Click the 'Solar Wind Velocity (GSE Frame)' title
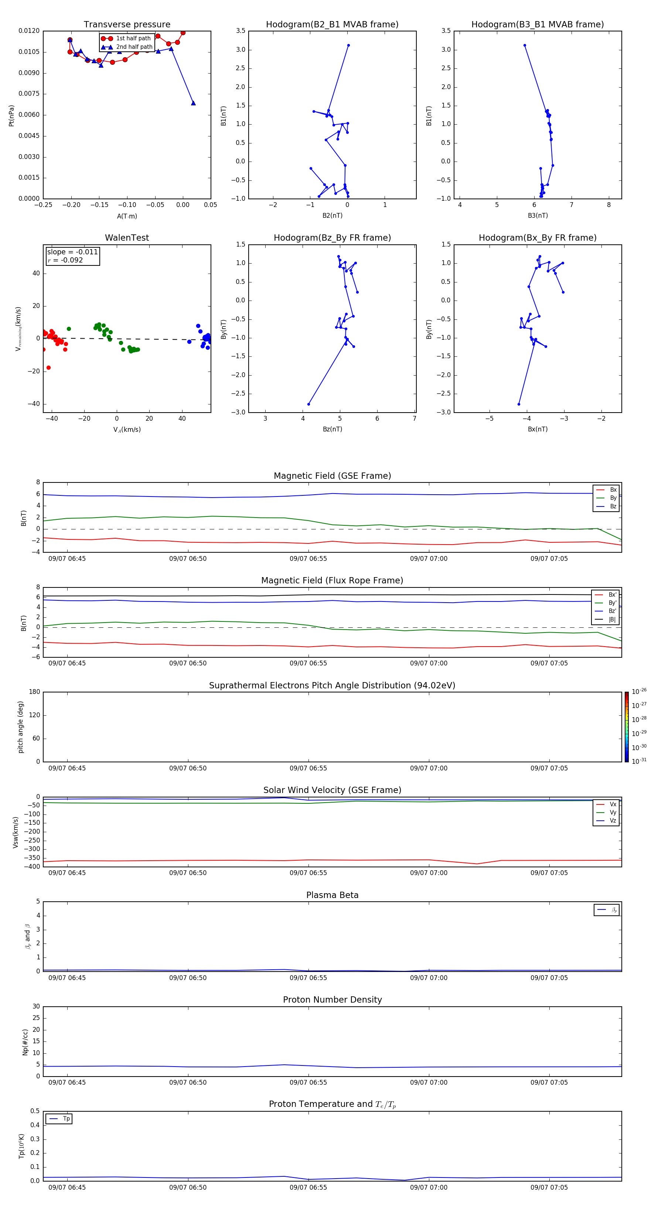The width and height of the screenshot is (665, 1220). pos(332,790)
